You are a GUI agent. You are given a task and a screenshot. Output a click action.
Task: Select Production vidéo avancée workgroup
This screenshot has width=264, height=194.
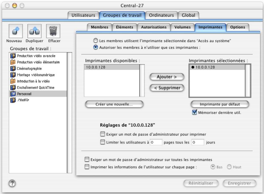[38, 56]
